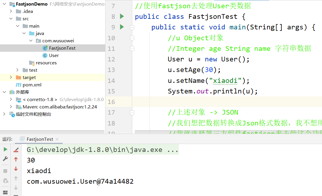Click the User class icon
This screenshot has height=196, width=322.
(45, 56)
